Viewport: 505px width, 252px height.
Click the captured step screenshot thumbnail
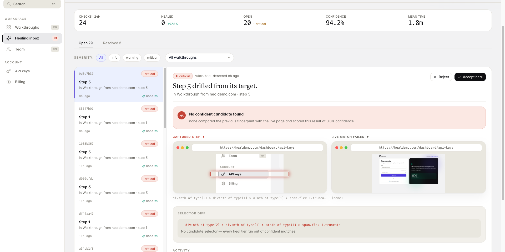(250, 174)
